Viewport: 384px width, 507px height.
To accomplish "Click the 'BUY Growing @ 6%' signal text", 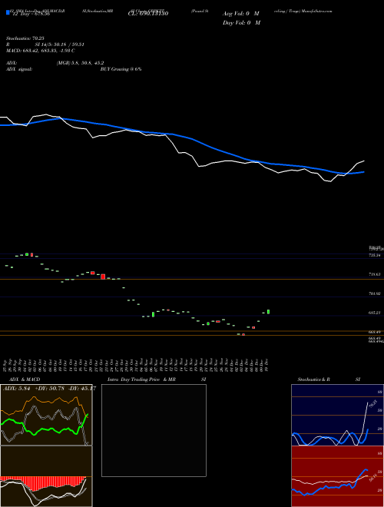I will pos(121,69).
